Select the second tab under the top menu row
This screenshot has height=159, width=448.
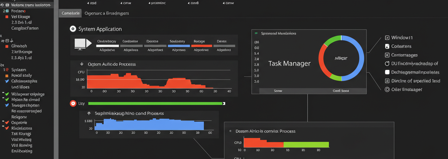(107, 13)
